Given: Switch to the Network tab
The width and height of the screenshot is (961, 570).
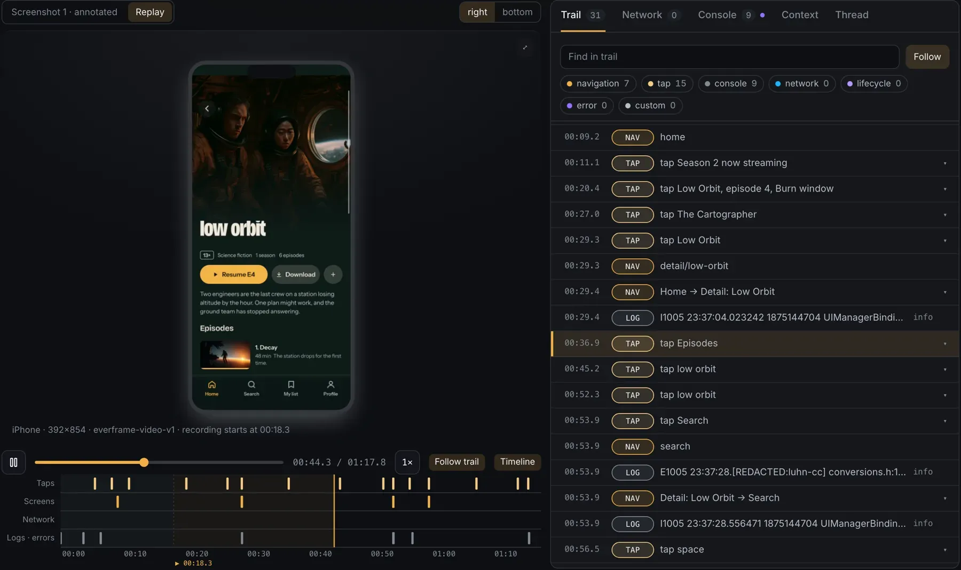Looking at the screenshot, I should click(651, 15).
